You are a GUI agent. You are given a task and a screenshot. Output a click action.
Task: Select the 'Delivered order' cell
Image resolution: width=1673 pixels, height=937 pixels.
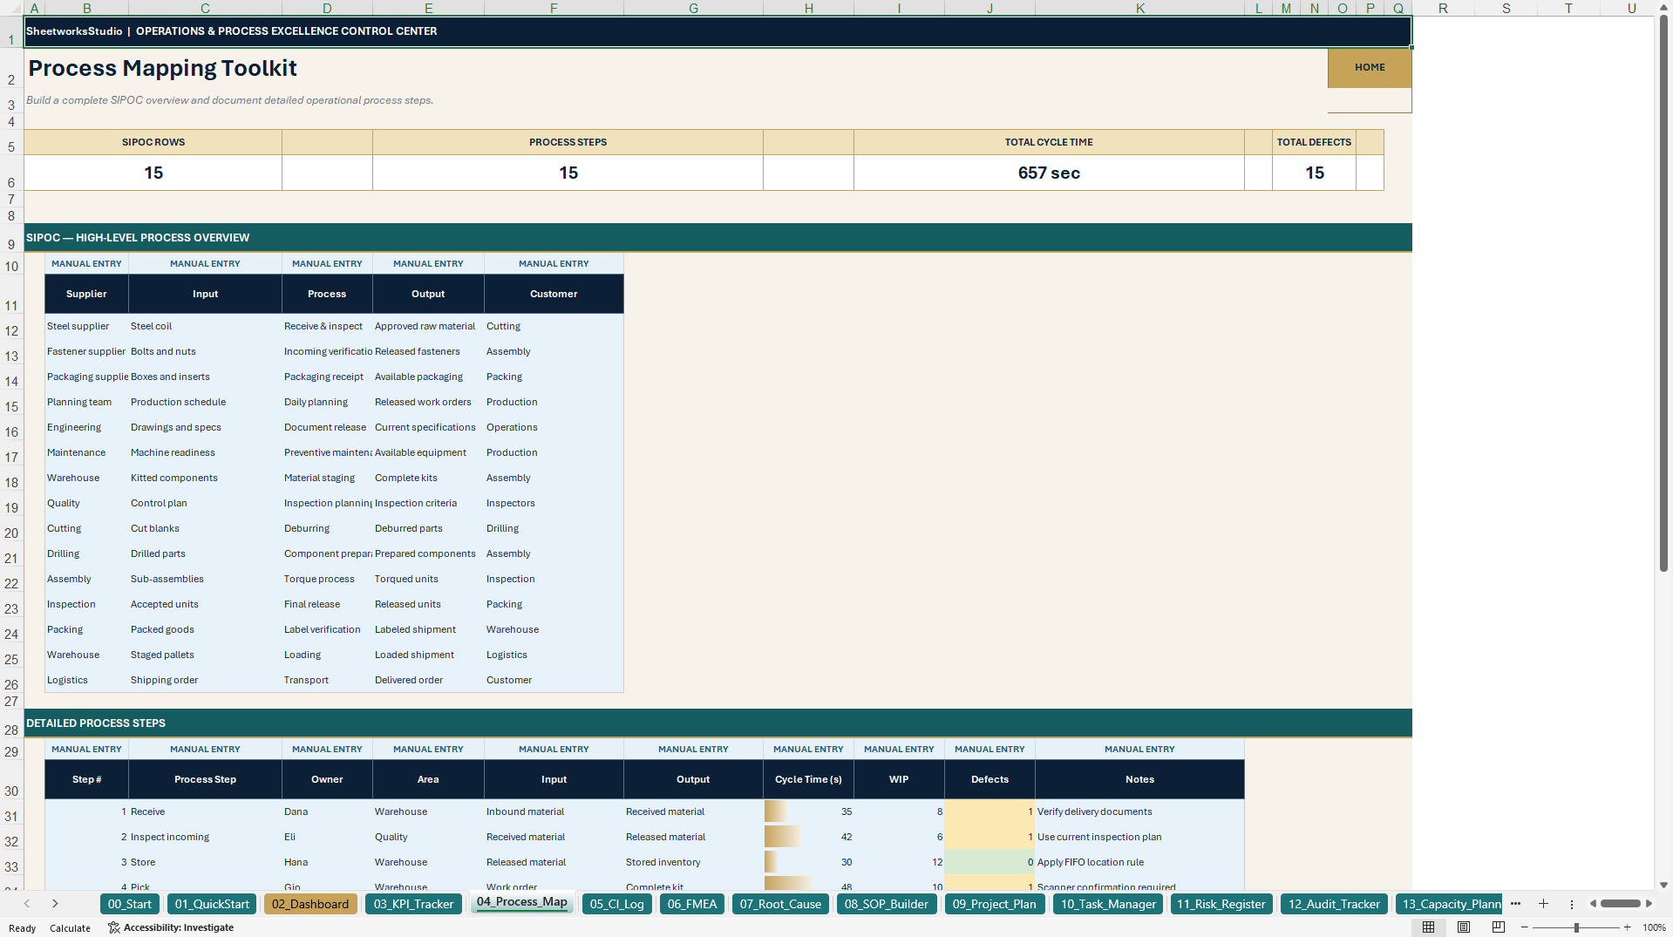tap(428, 680)
